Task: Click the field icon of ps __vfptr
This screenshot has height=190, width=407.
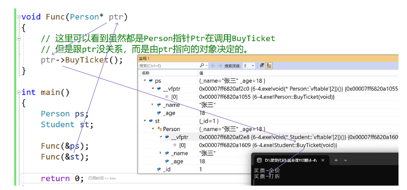Action: click(159, 88)
